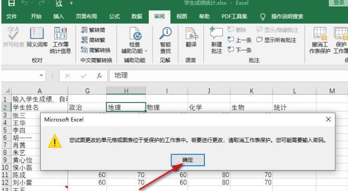Image resolution: width=348 pixels, height=191 pixels.
Task: Click the fx insert function icon
Action: [99, 76]
